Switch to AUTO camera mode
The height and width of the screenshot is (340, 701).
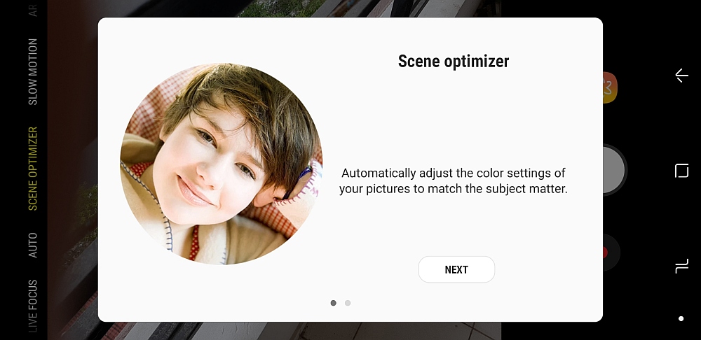click(33, 245)
